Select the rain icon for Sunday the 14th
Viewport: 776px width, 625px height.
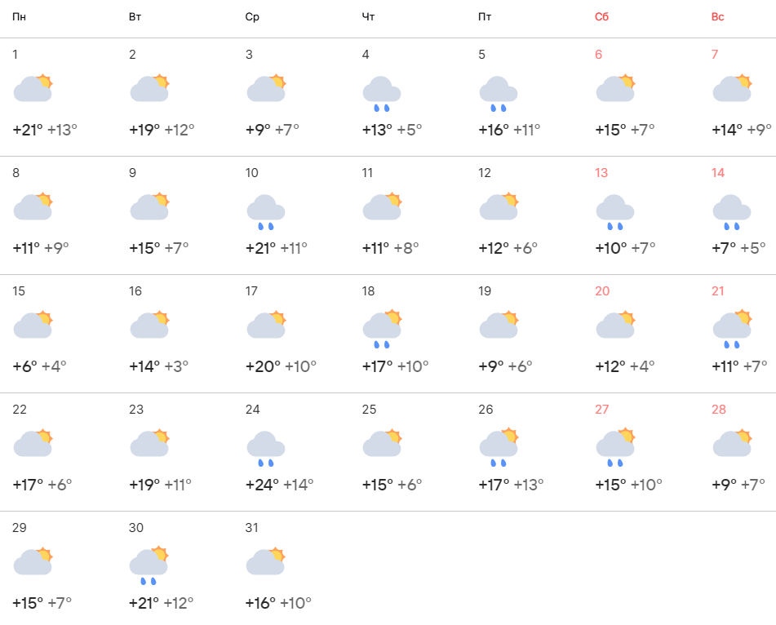(x=732, y=211)
